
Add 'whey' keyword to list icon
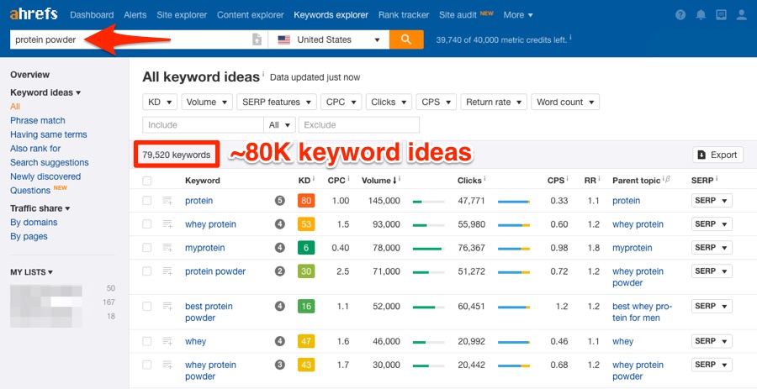coord(167,341)
